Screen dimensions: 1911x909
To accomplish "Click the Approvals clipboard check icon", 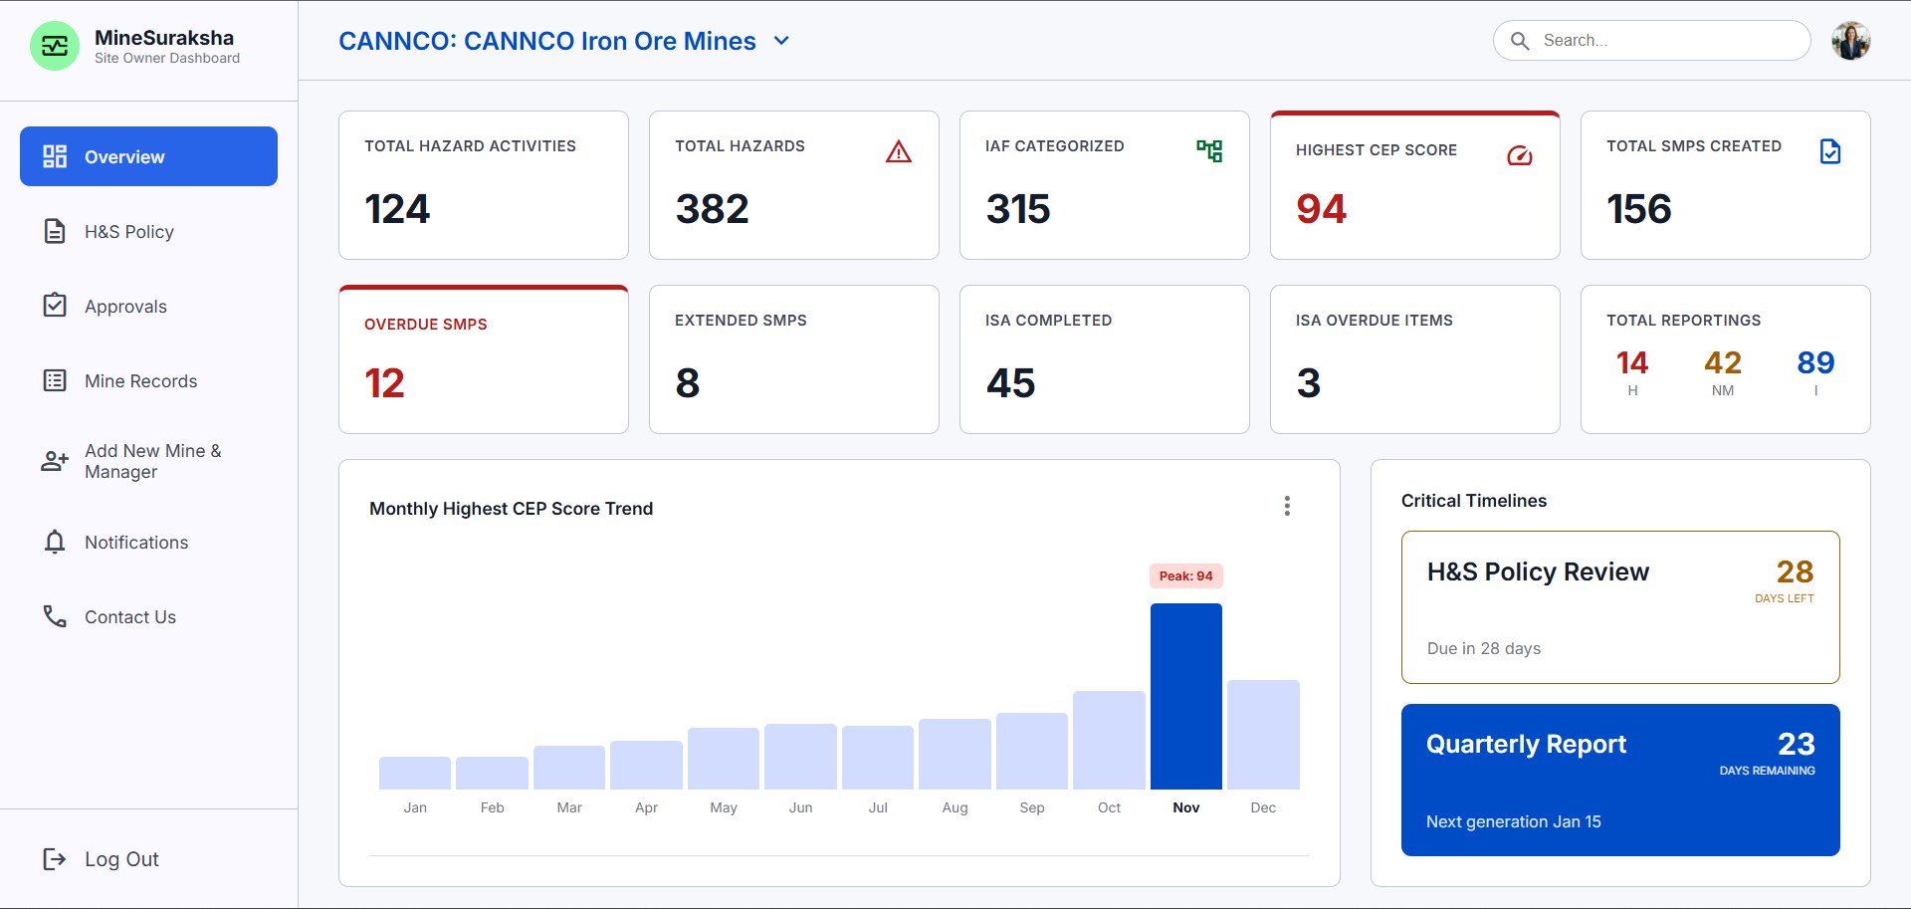I will click(x=55, y=305).
